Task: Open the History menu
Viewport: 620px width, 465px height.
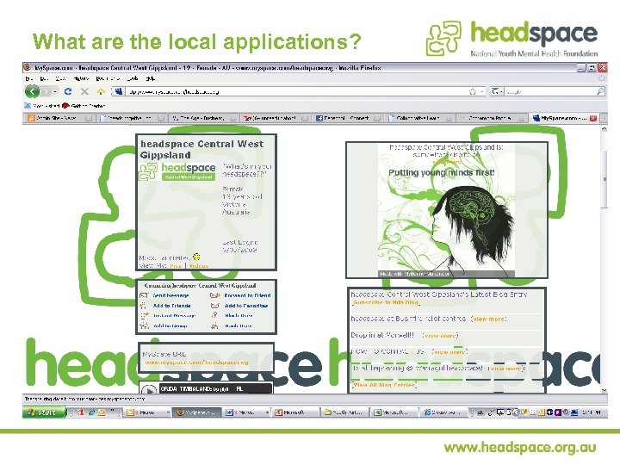Action: pyautogui.click(x=81, y=78)
